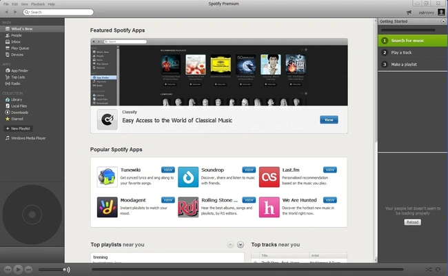Select step 2 Play a track

(x=413, y=52)
